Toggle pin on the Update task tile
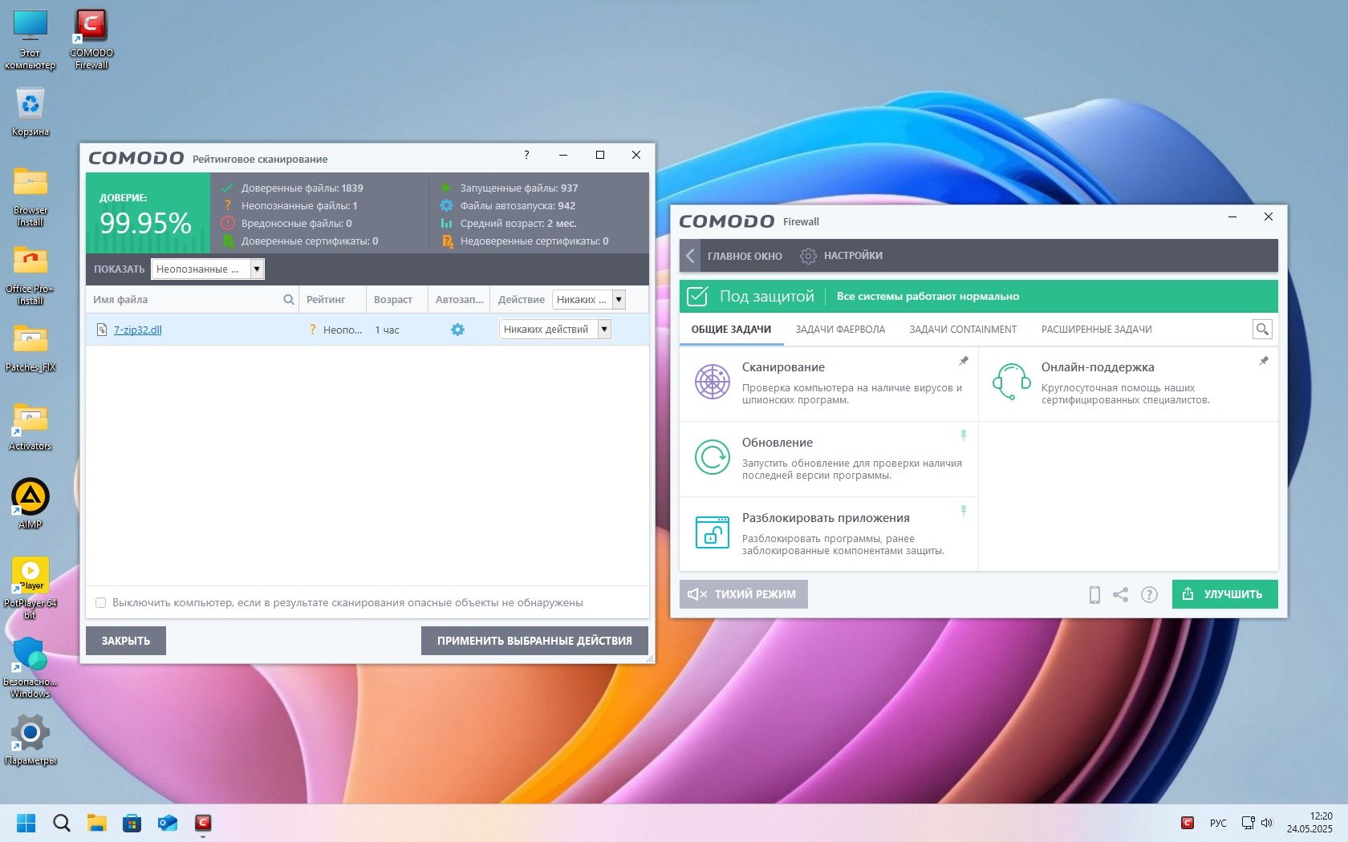Image resolution: width=1348 pixels, height=842 pixels. click(964, 435)
